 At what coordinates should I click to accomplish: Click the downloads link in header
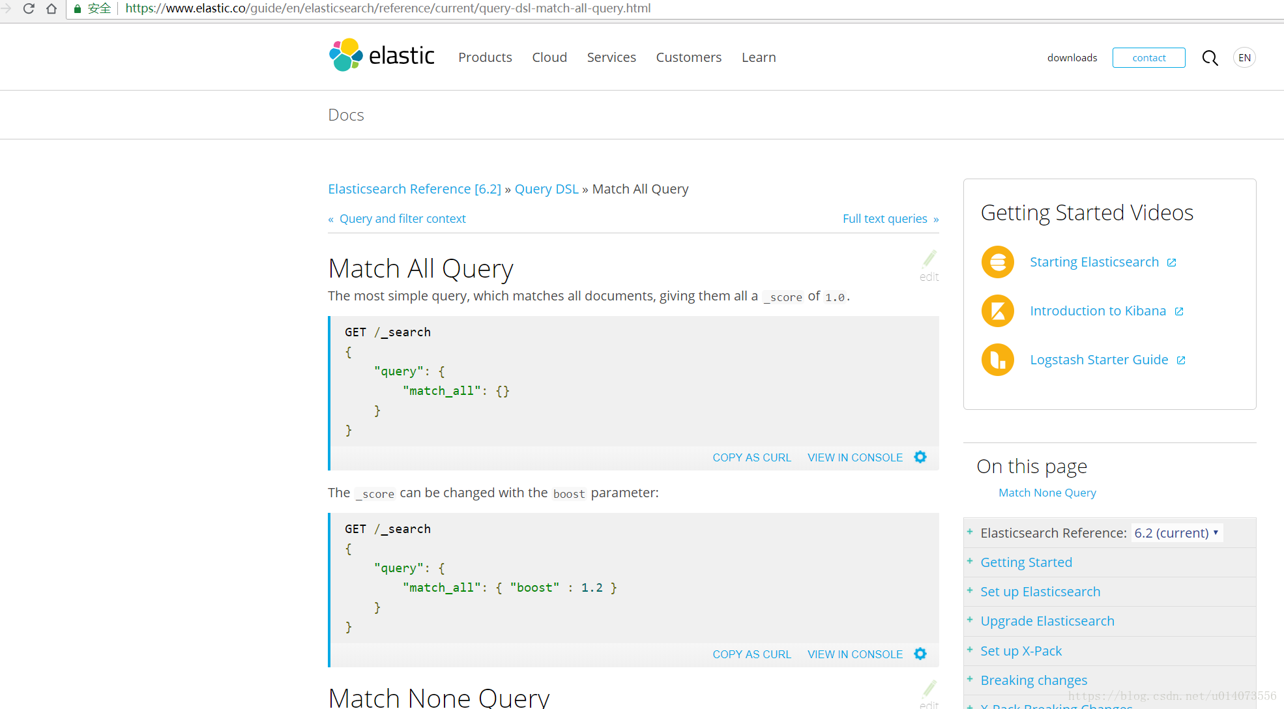pyautogui.click(x=1072, y=57)
